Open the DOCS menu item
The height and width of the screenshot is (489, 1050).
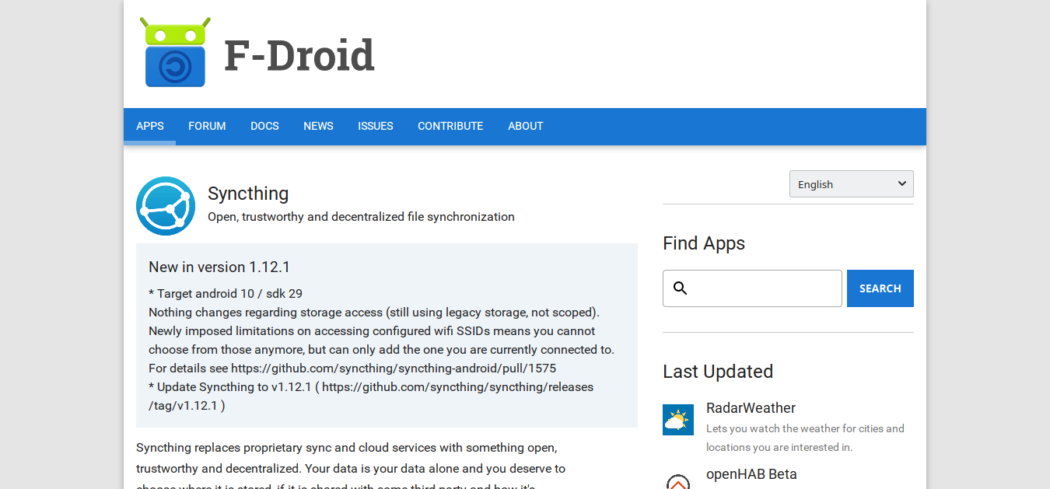[264, 126]
